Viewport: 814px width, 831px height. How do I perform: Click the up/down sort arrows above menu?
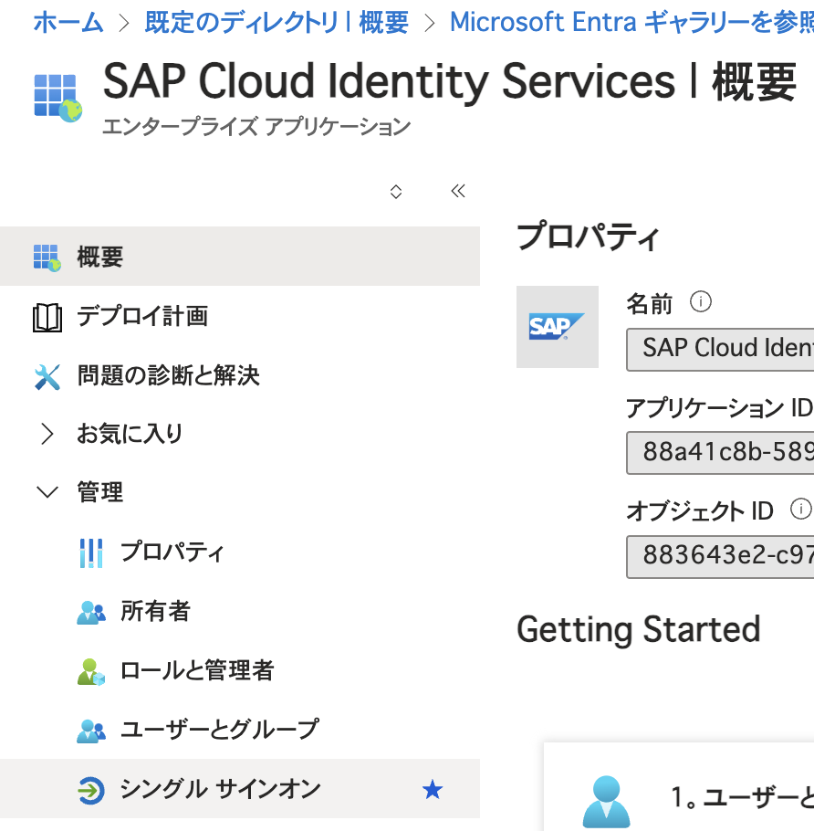pyautogui.click(x=396, y=191)
